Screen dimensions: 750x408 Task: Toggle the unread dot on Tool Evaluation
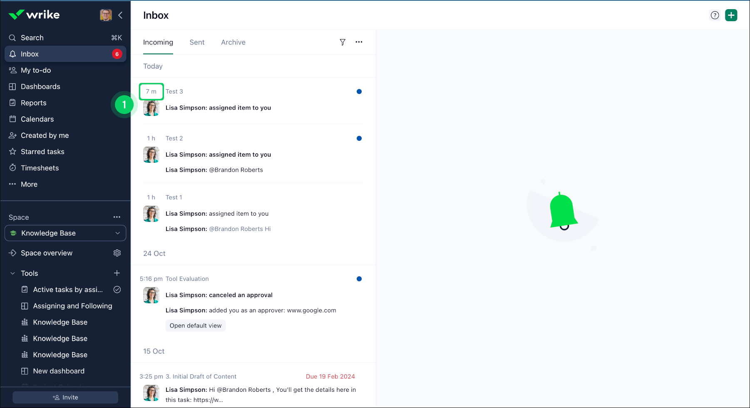point(359,279)
